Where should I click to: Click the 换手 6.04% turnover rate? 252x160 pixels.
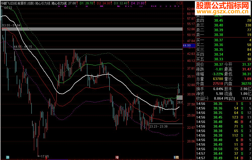click(219, 89)
